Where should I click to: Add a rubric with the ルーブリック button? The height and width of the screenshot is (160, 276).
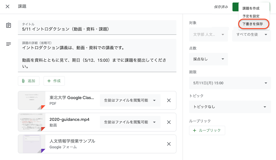tap(207, 130)
